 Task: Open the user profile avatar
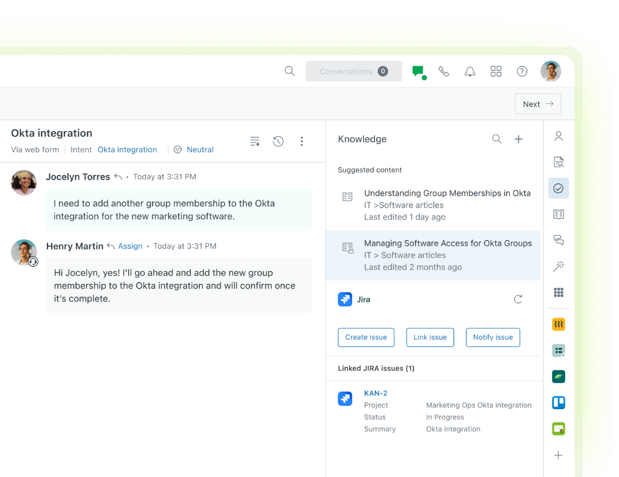pos(551,71)
